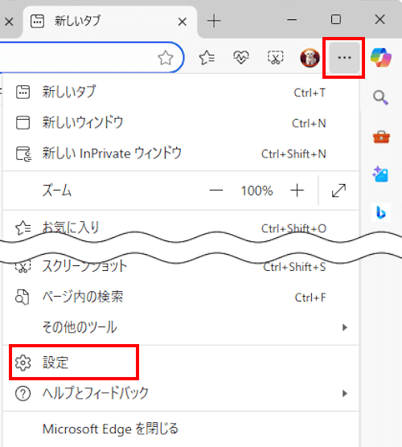Viewport: 402px width, 447px height.
Task: Select 新しいタブ in the menu
Action: (181, 92)
